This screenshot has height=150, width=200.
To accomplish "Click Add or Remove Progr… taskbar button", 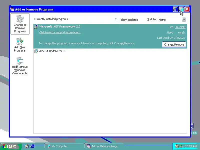I will pyautogui.click(x=104, y=146).
